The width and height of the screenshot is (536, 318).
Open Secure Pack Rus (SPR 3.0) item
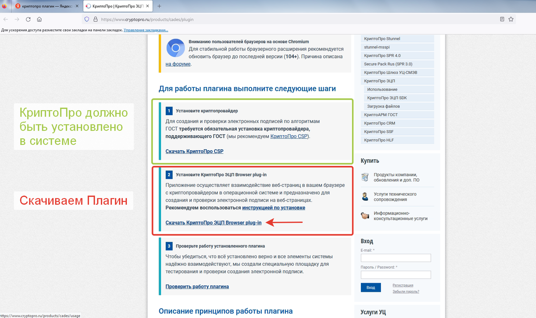(x=398, y=64)
